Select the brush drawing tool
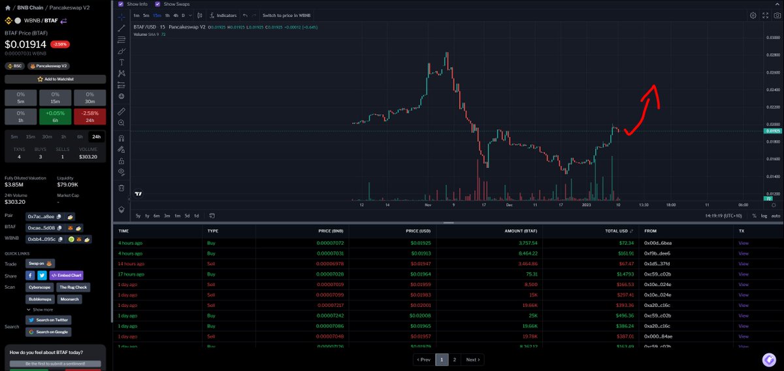This screenshot has width=784, height=371. coord(122,51)
